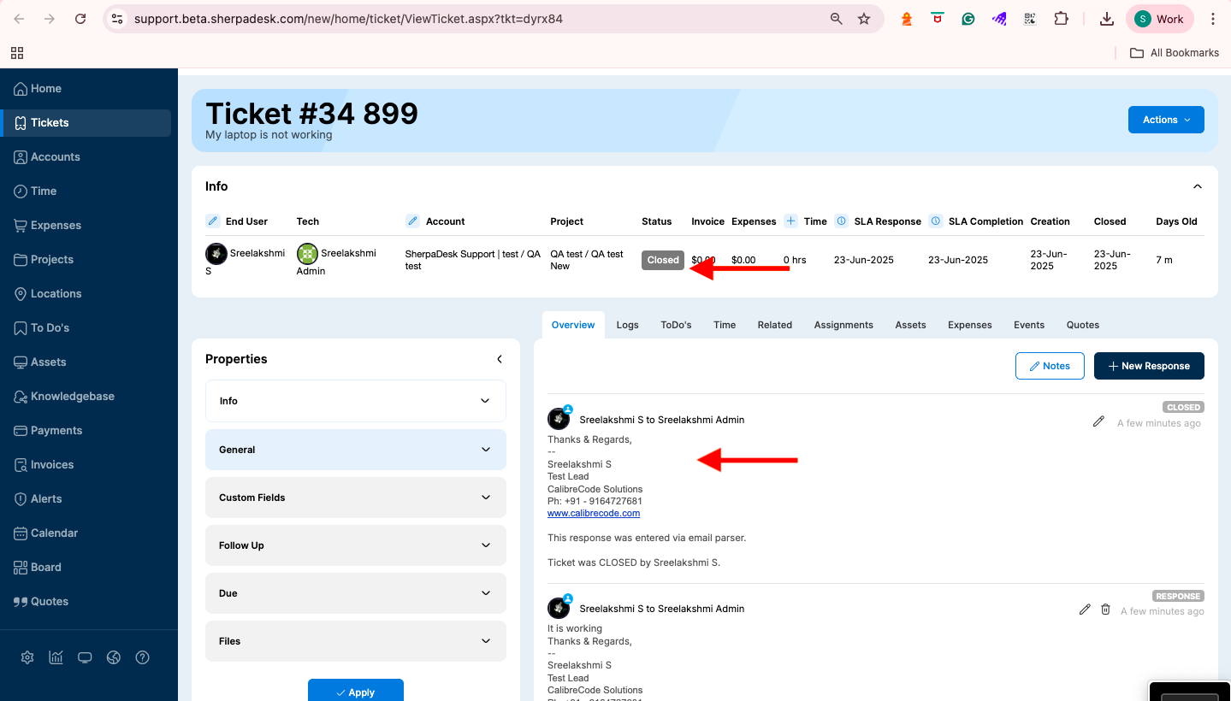
Task: Collapse the Info panel with chevron
Action: click(x=1198, y=186)
